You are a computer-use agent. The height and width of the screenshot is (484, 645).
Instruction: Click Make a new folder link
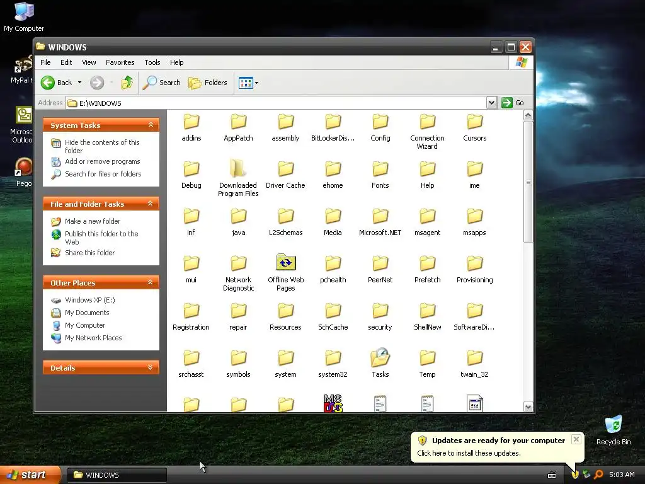tap(93, 221)
